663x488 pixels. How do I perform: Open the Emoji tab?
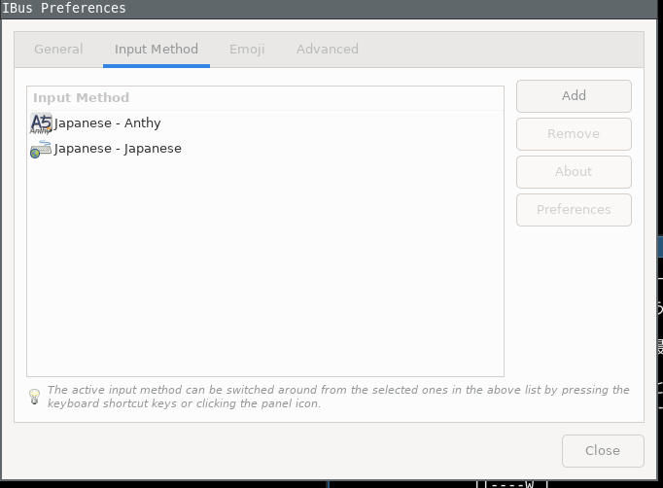pyautogui.click(x=247, y=49)
